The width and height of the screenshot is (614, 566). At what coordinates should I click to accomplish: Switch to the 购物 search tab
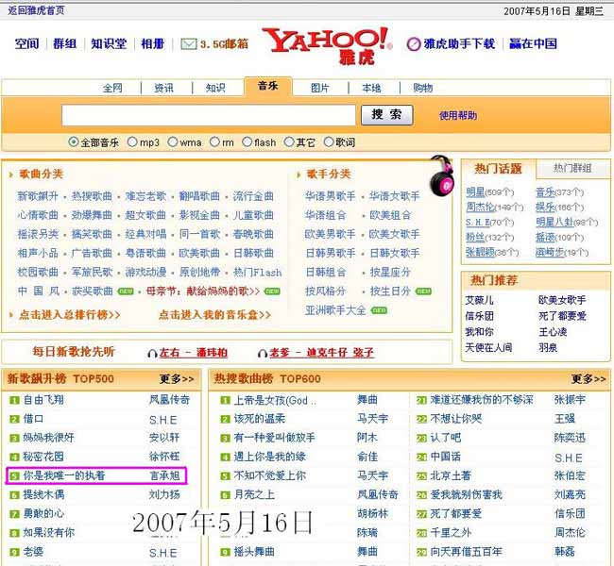click(423, 88)
